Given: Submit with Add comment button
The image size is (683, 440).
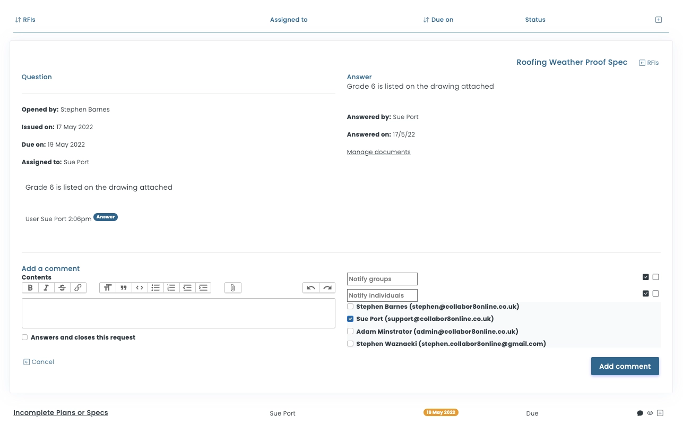Looking at the screenshot, I should [625, 366].
